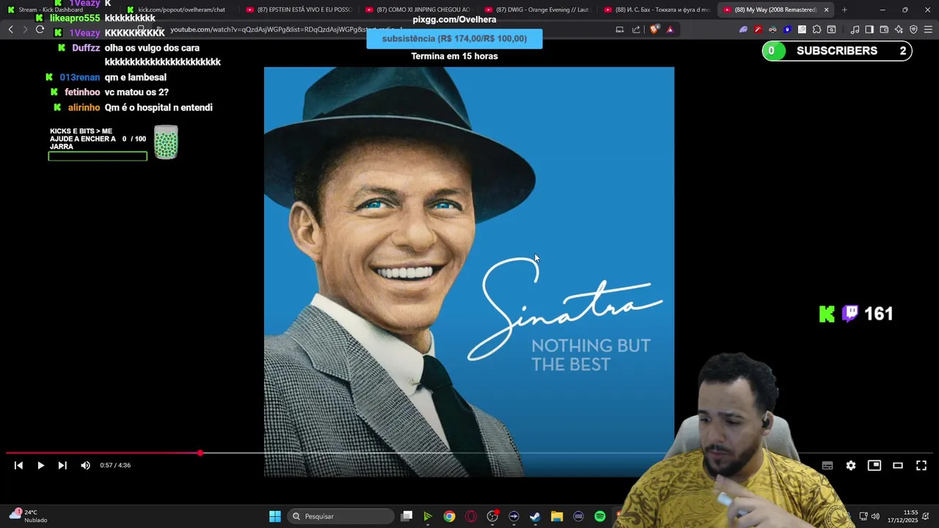This screenshot has width=939, height=528.
Task: Open the browser main hamburger menu
Action: (928, 29)
